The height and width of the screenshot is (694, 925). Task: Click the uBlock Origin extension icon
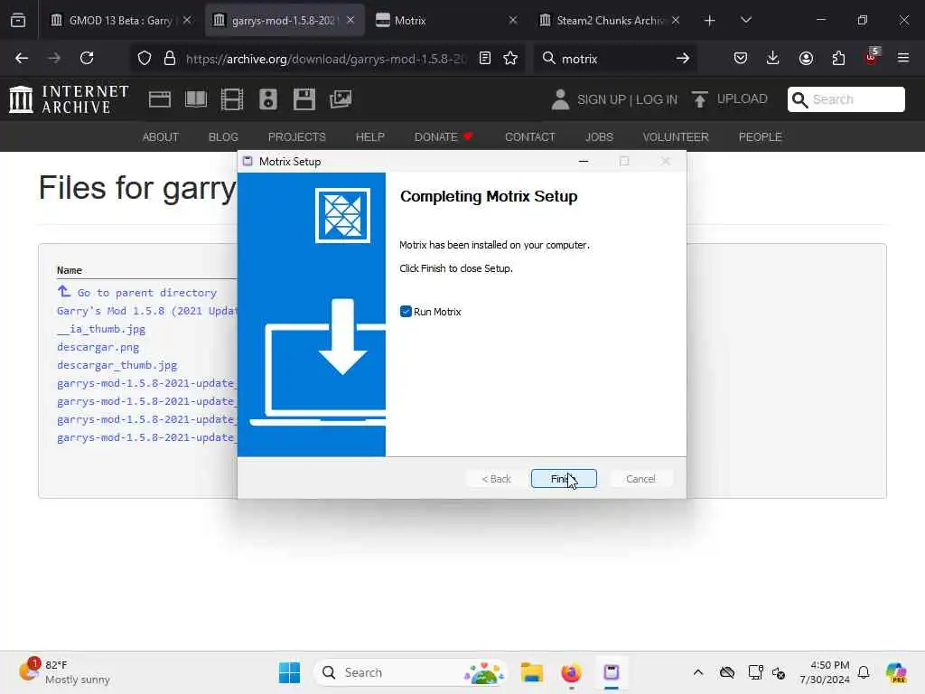pyautogui.click(x=872, y=57)
